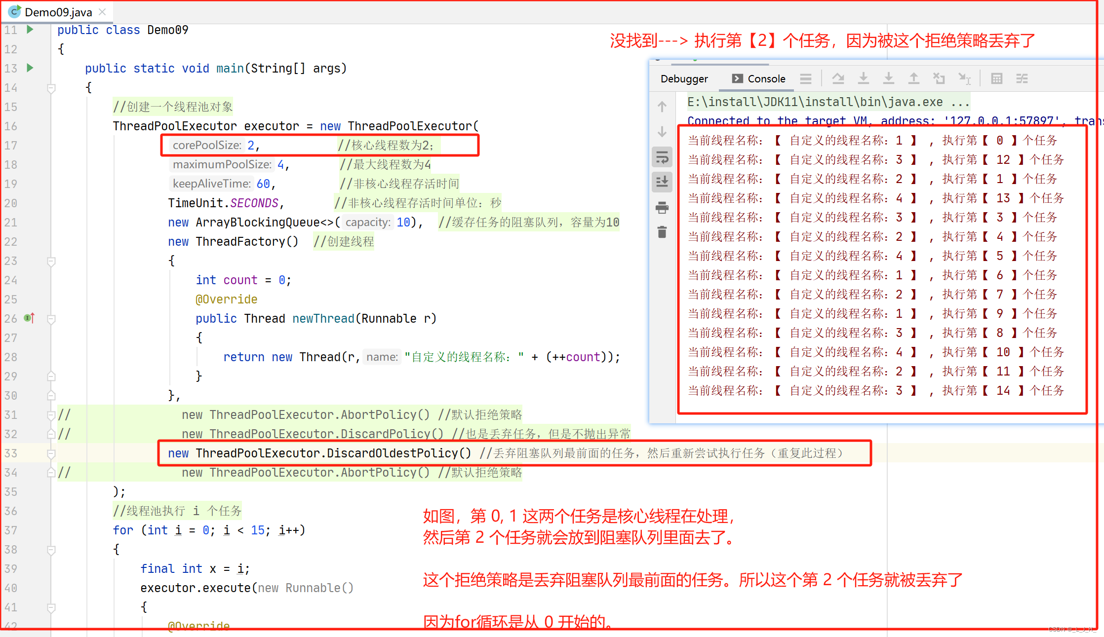Click the maximumPoolSize parameter hint
Screen dimensions: 1104x637
(x=222, y=164)
